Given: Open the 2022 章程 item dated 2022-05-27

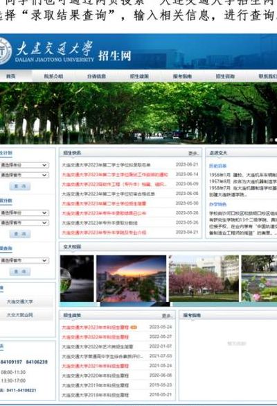Looking at the screenshot, I should tap(95, 337).
